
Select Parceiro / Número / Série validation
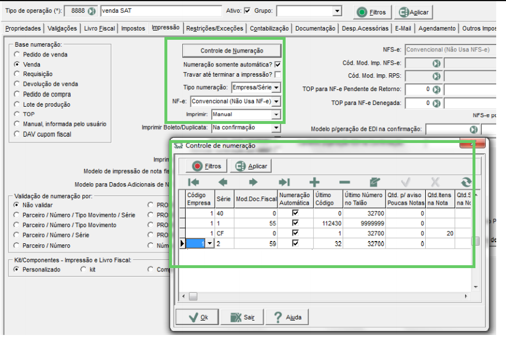tap(16, 235)
